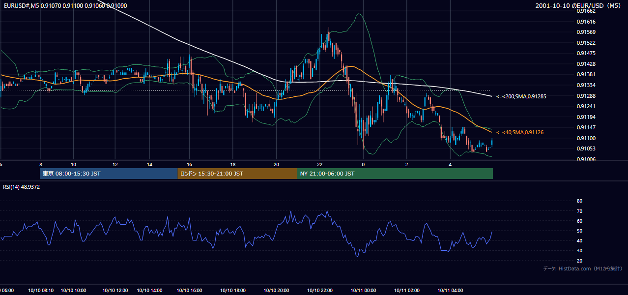This screenshot has width=628, height=295.
Task: Click hour tick 16 under price chart
Action: (x=189, y=164)
